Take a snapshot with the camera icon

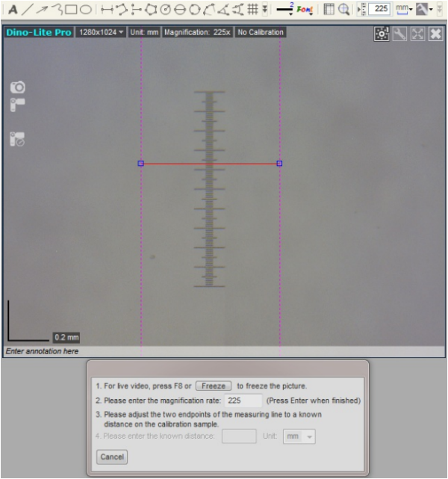pos(18,87)
